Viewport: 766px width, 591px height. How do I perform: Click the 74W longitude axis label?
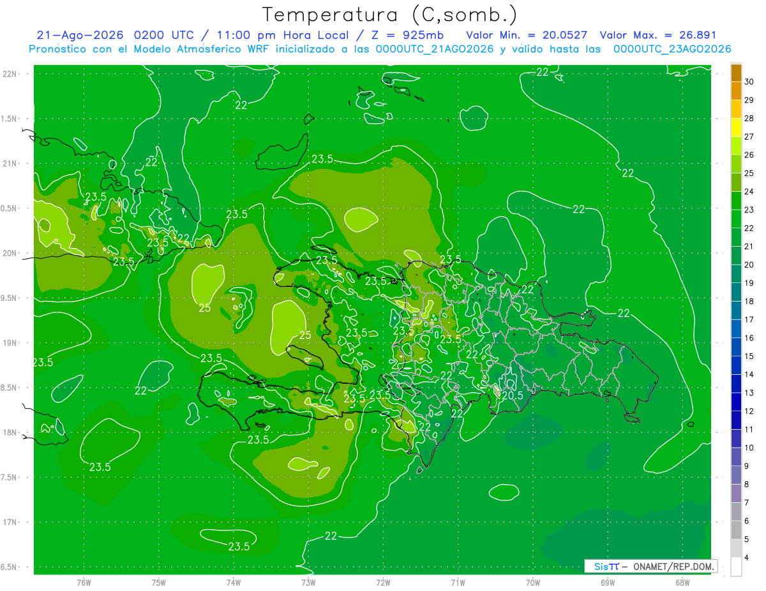234,583
